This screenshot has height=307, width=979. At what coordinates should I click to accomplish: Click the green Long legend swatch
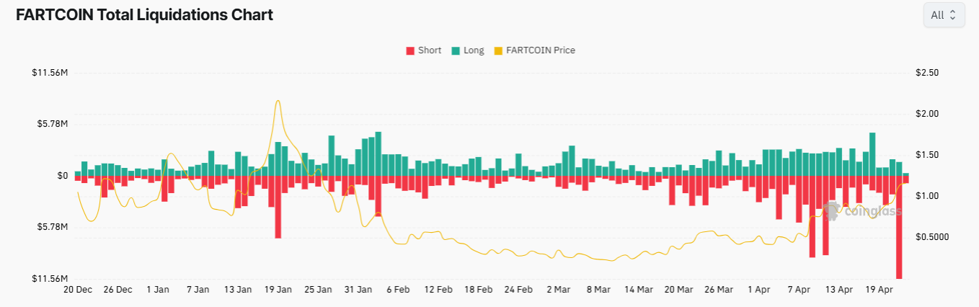point(456,50)
